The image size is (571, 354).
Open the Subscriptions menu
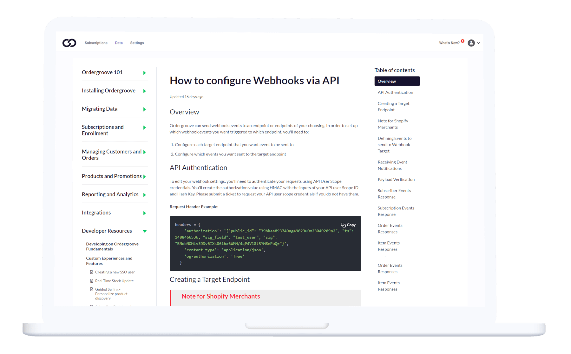[96, 43]
